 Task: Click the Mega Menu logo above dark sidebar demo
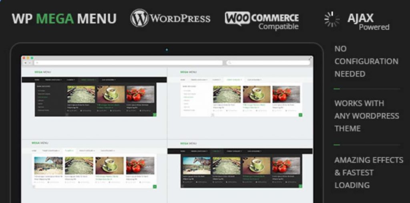[42, 72]
